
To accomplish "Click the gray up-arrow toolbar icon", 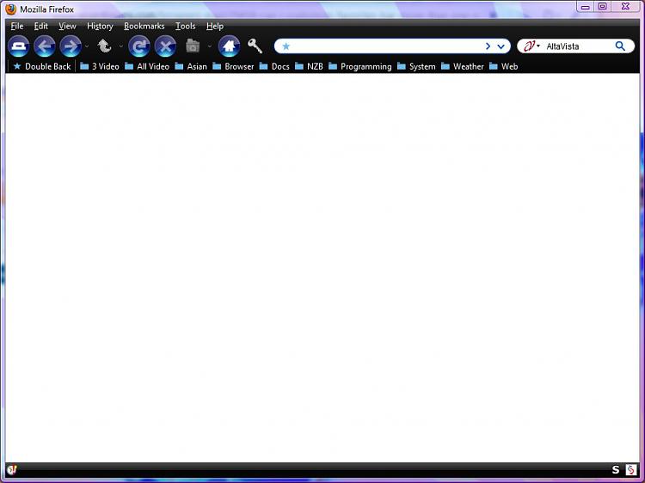I will click(x=104, y=46).
